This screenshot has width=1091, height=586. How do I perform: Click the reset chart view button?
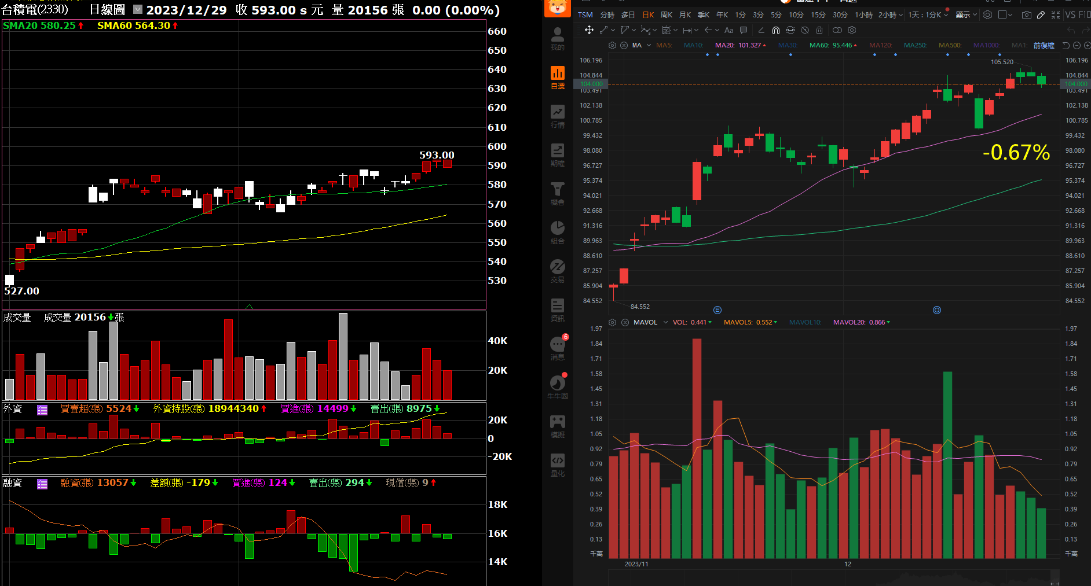pos(1066,45)
